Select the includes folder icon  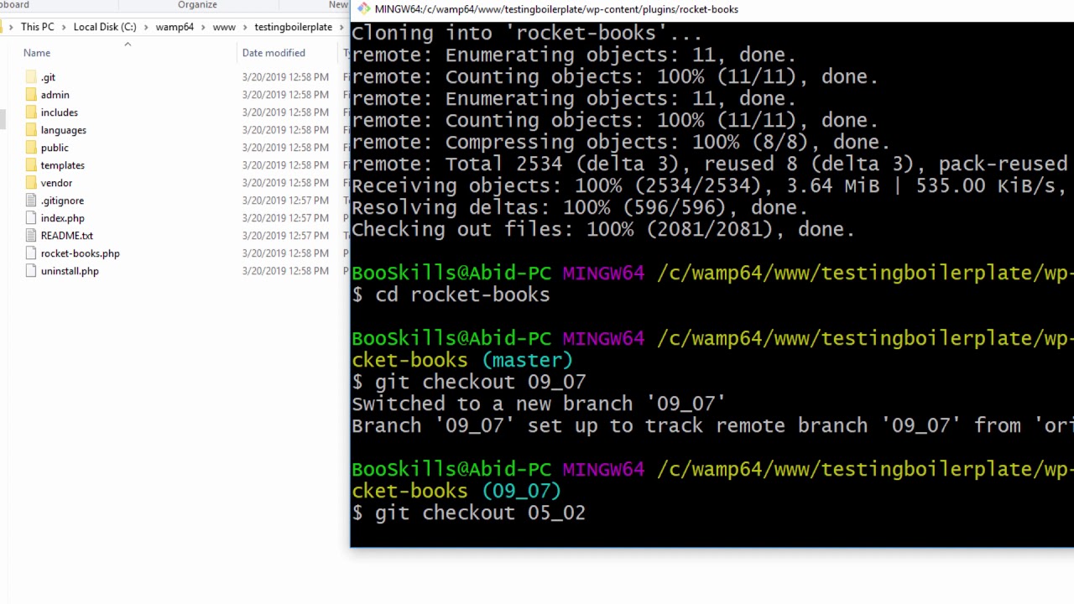coord(31,112)
